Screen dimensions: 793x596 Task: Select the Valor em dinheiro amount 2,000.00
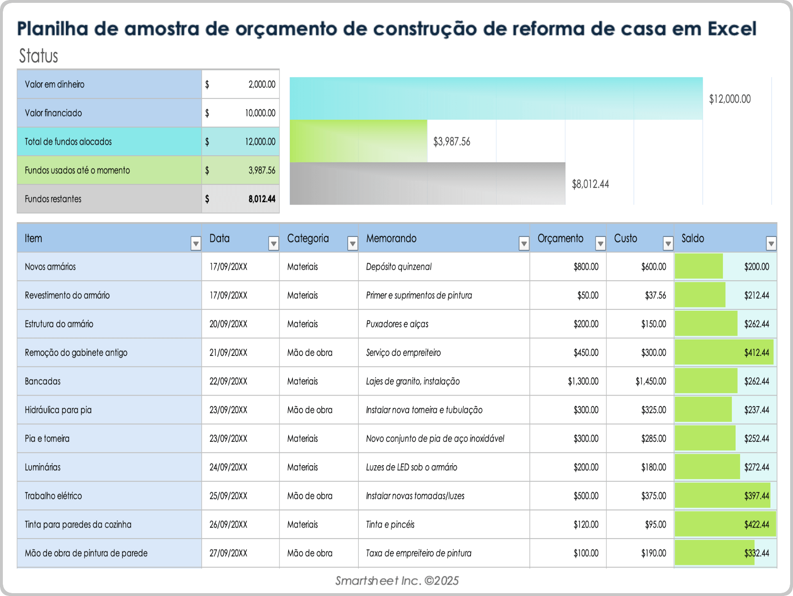[x=241, y=84]
